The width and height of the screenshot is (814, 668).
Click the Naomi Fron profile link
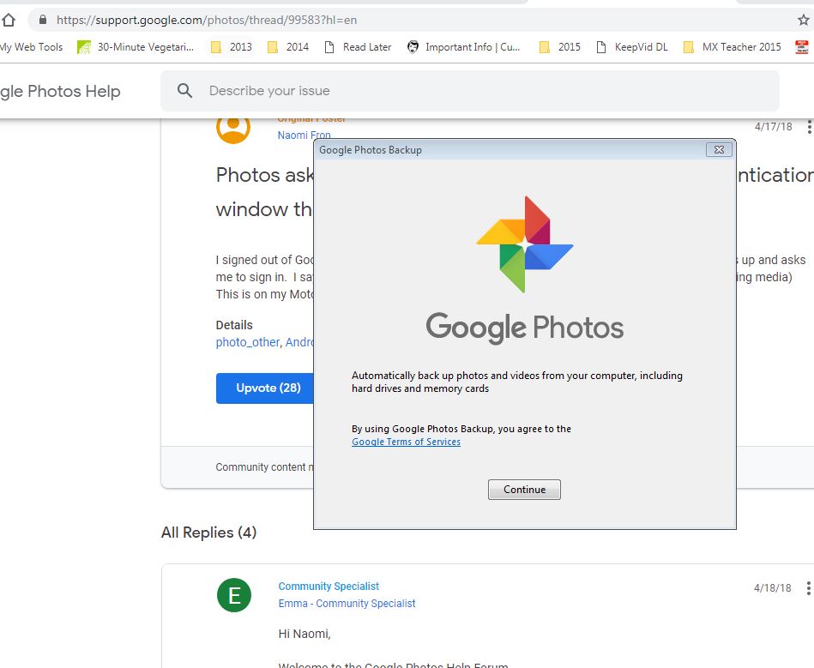pos(304,135)
